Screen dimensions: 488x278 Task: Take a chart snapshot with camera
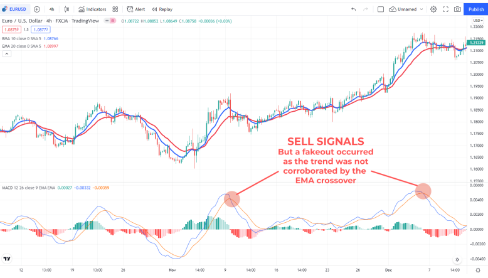click(x=458, y=9)
